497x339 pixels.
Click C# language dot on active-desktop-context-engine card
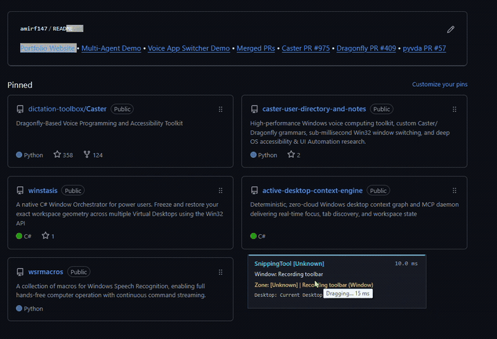tap(253, 236)
